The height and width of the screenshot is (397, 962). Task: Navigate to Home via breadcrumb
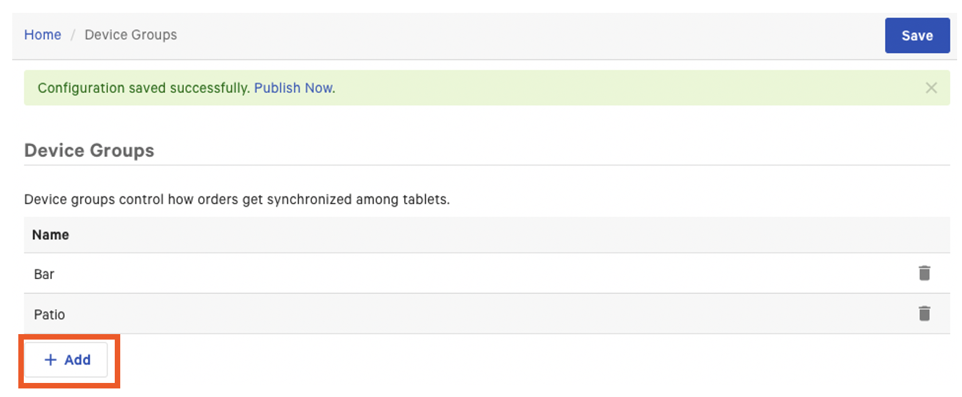[42, 35]
